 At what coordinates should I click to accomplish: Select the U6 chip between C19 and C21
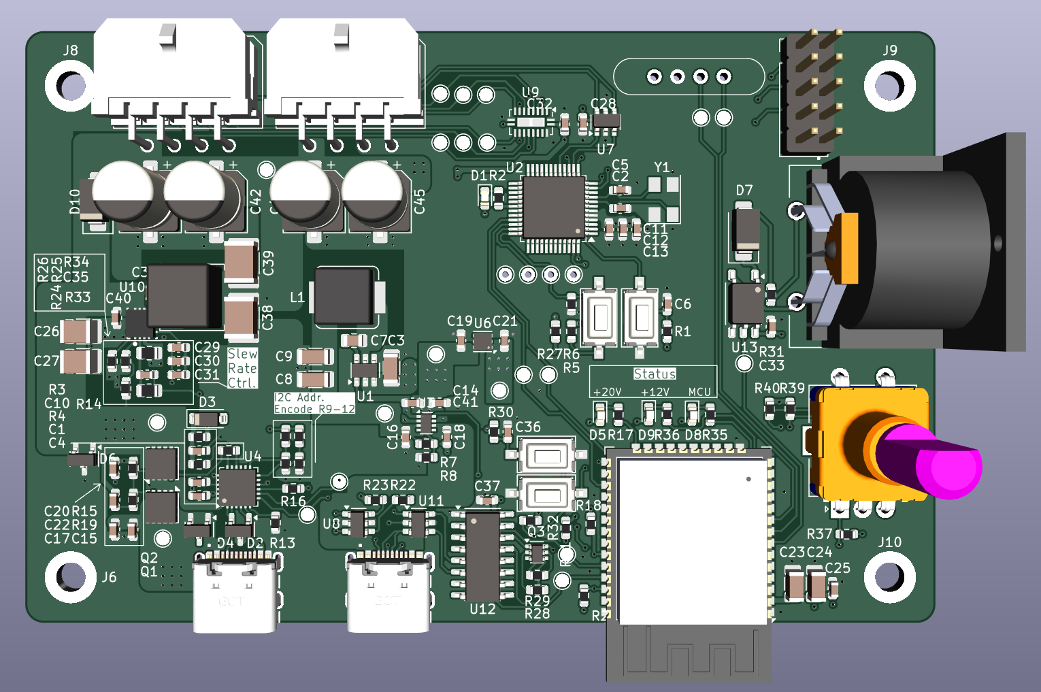(x=482, y=341)
